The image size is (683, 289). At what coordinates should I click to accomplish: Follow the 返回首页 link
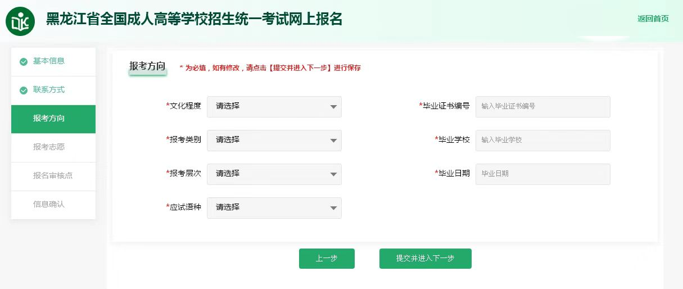[653, 19]
